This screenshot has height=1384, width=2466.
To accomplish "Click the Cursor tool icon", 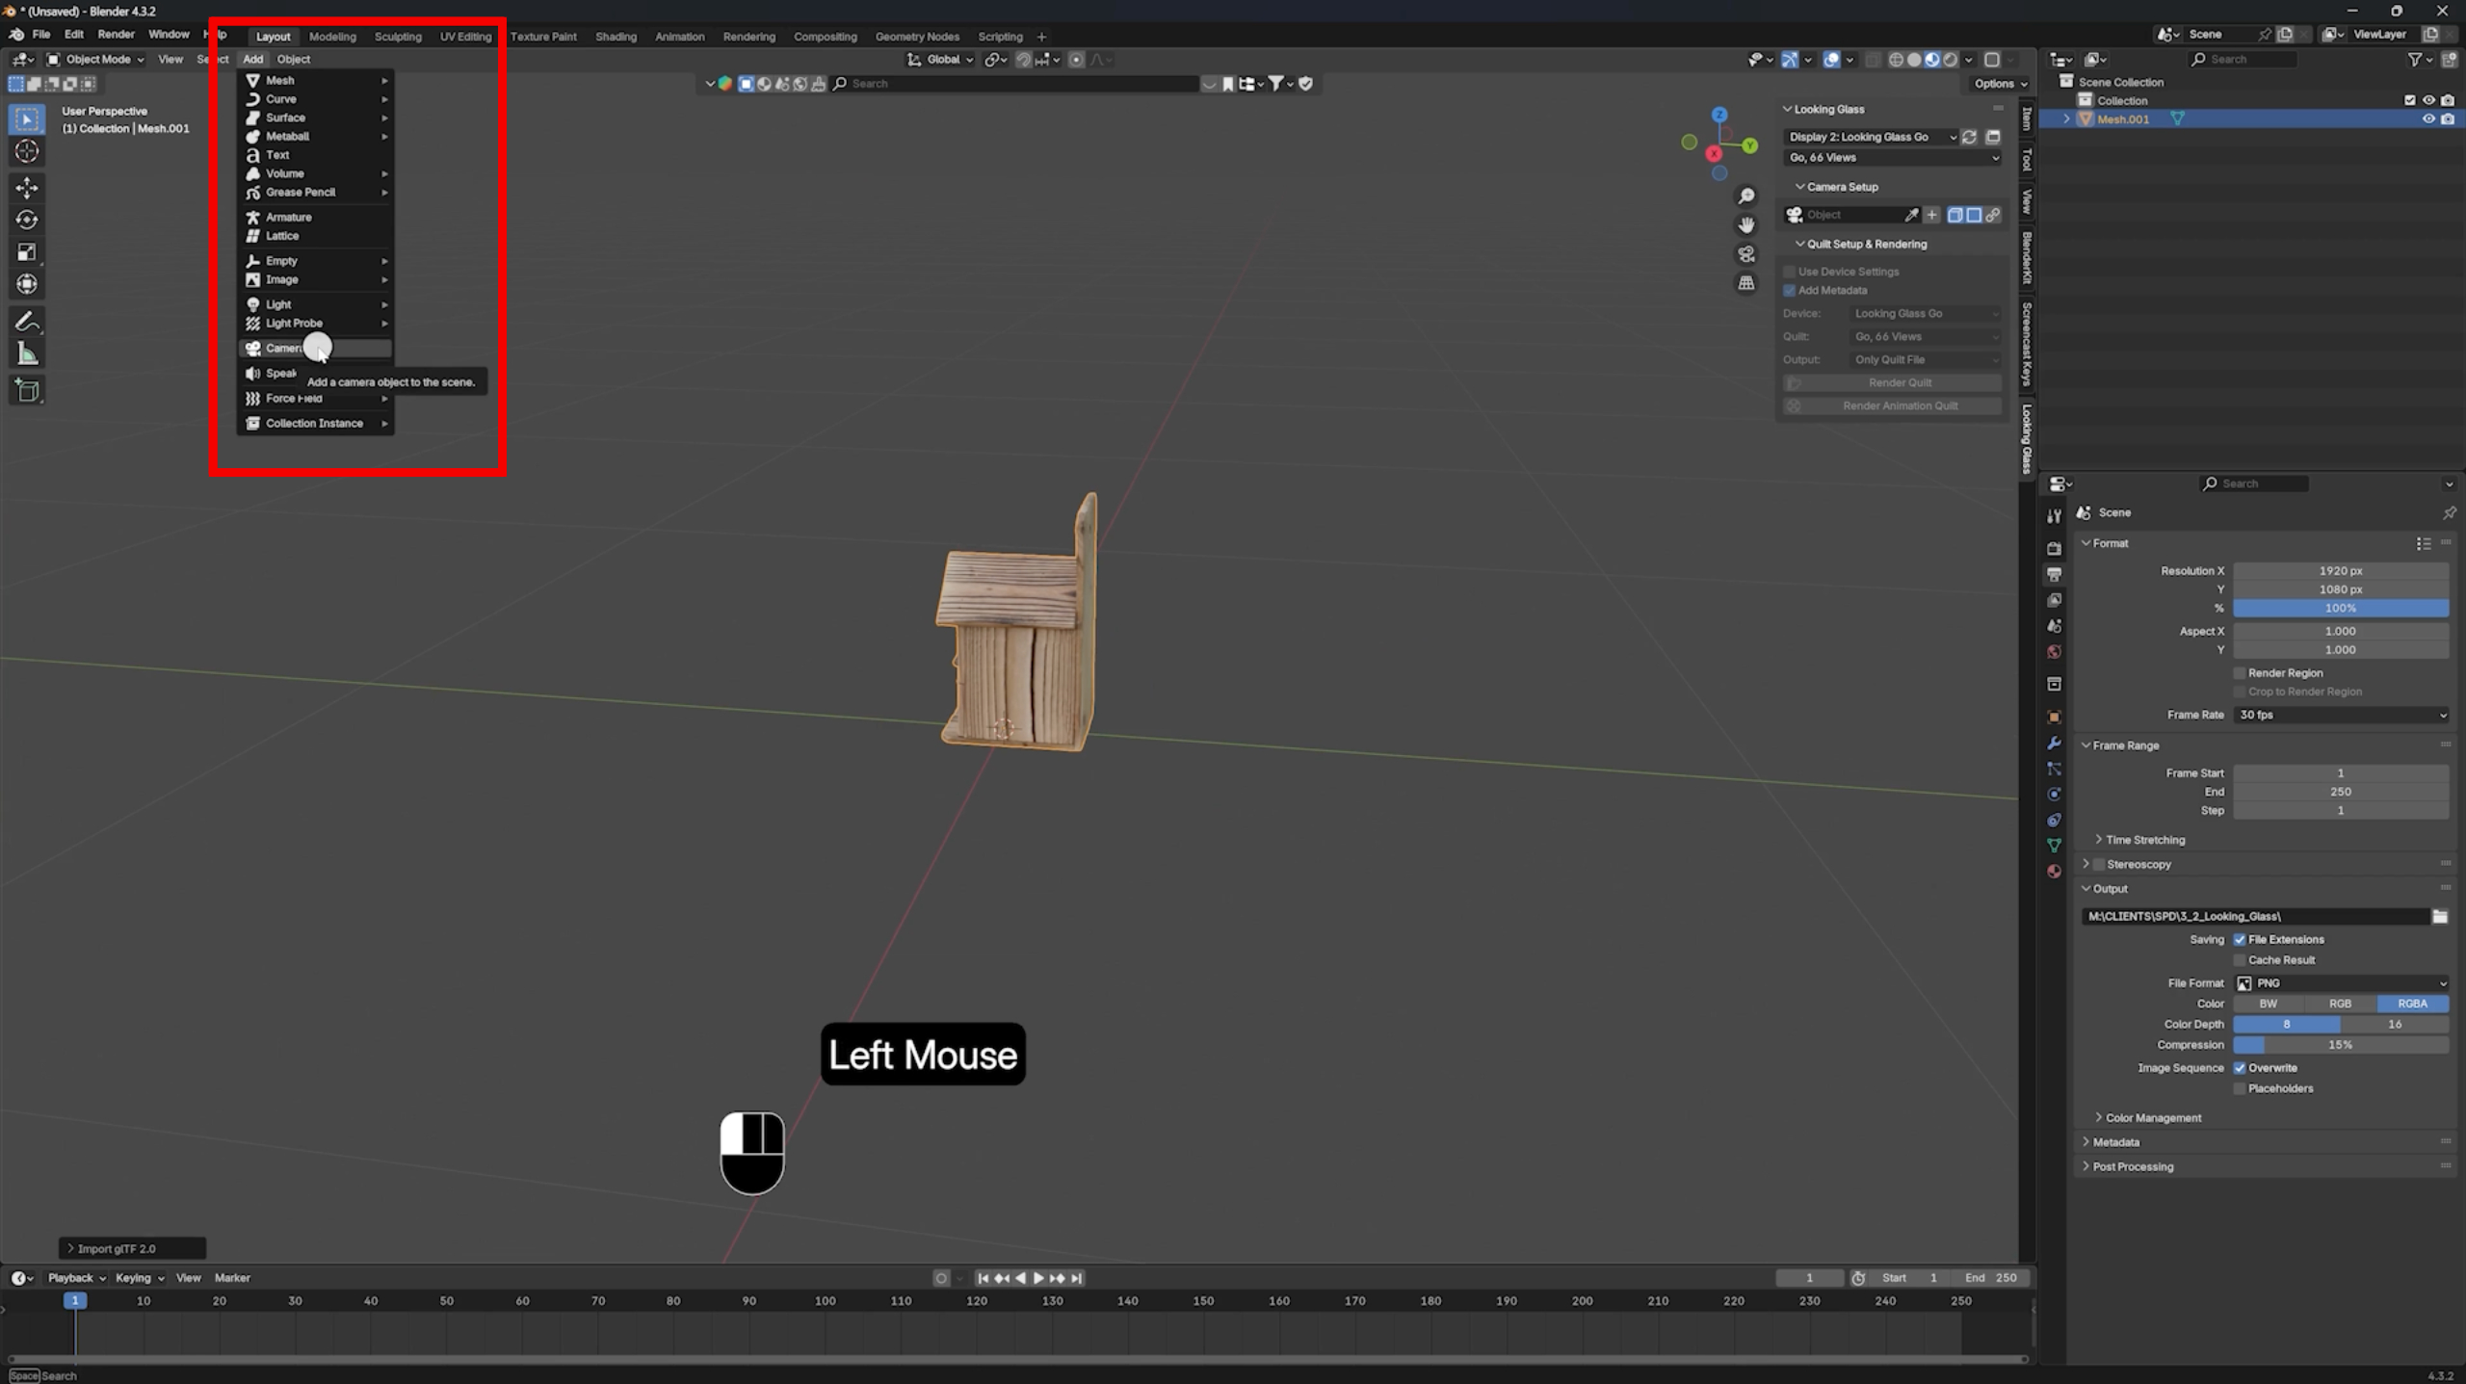I will (27, 151).
